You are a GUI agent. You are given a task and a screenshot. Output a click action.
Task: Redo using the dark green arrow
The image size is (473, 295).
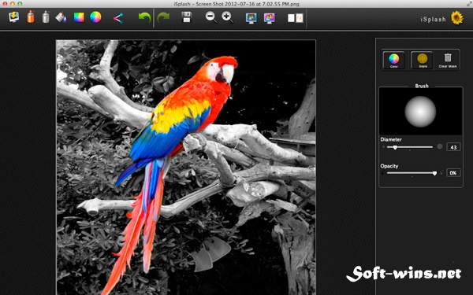(x=163, y=17)
